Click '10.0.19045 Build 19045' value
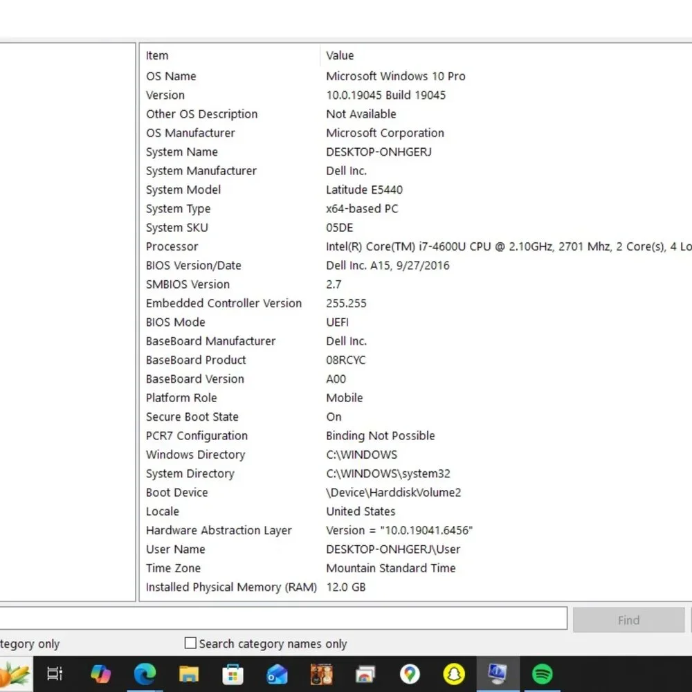Viewport: 692px width, 692px height. point(386,95)
